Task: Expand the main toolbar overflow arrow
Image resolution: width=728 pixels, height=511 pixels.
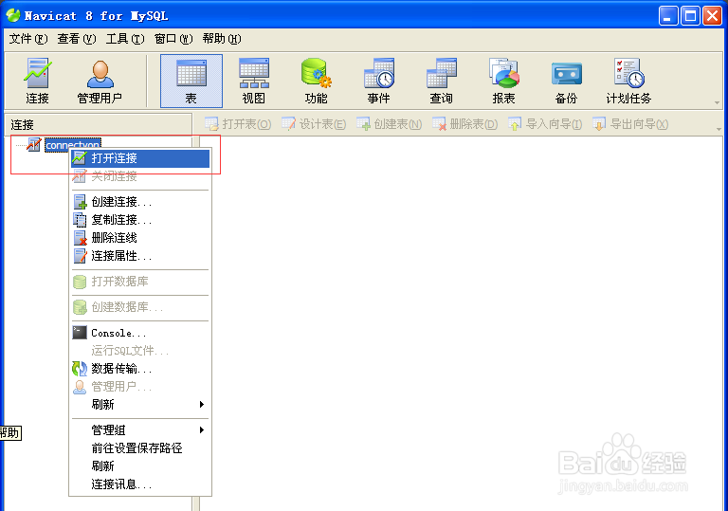Action: [717, 102]
